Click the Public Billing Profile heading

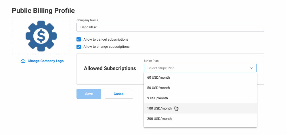[x=43, y=11]
